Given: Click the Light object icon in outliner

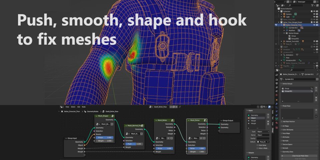Looking at the screenshot, I should pos(284,17).
